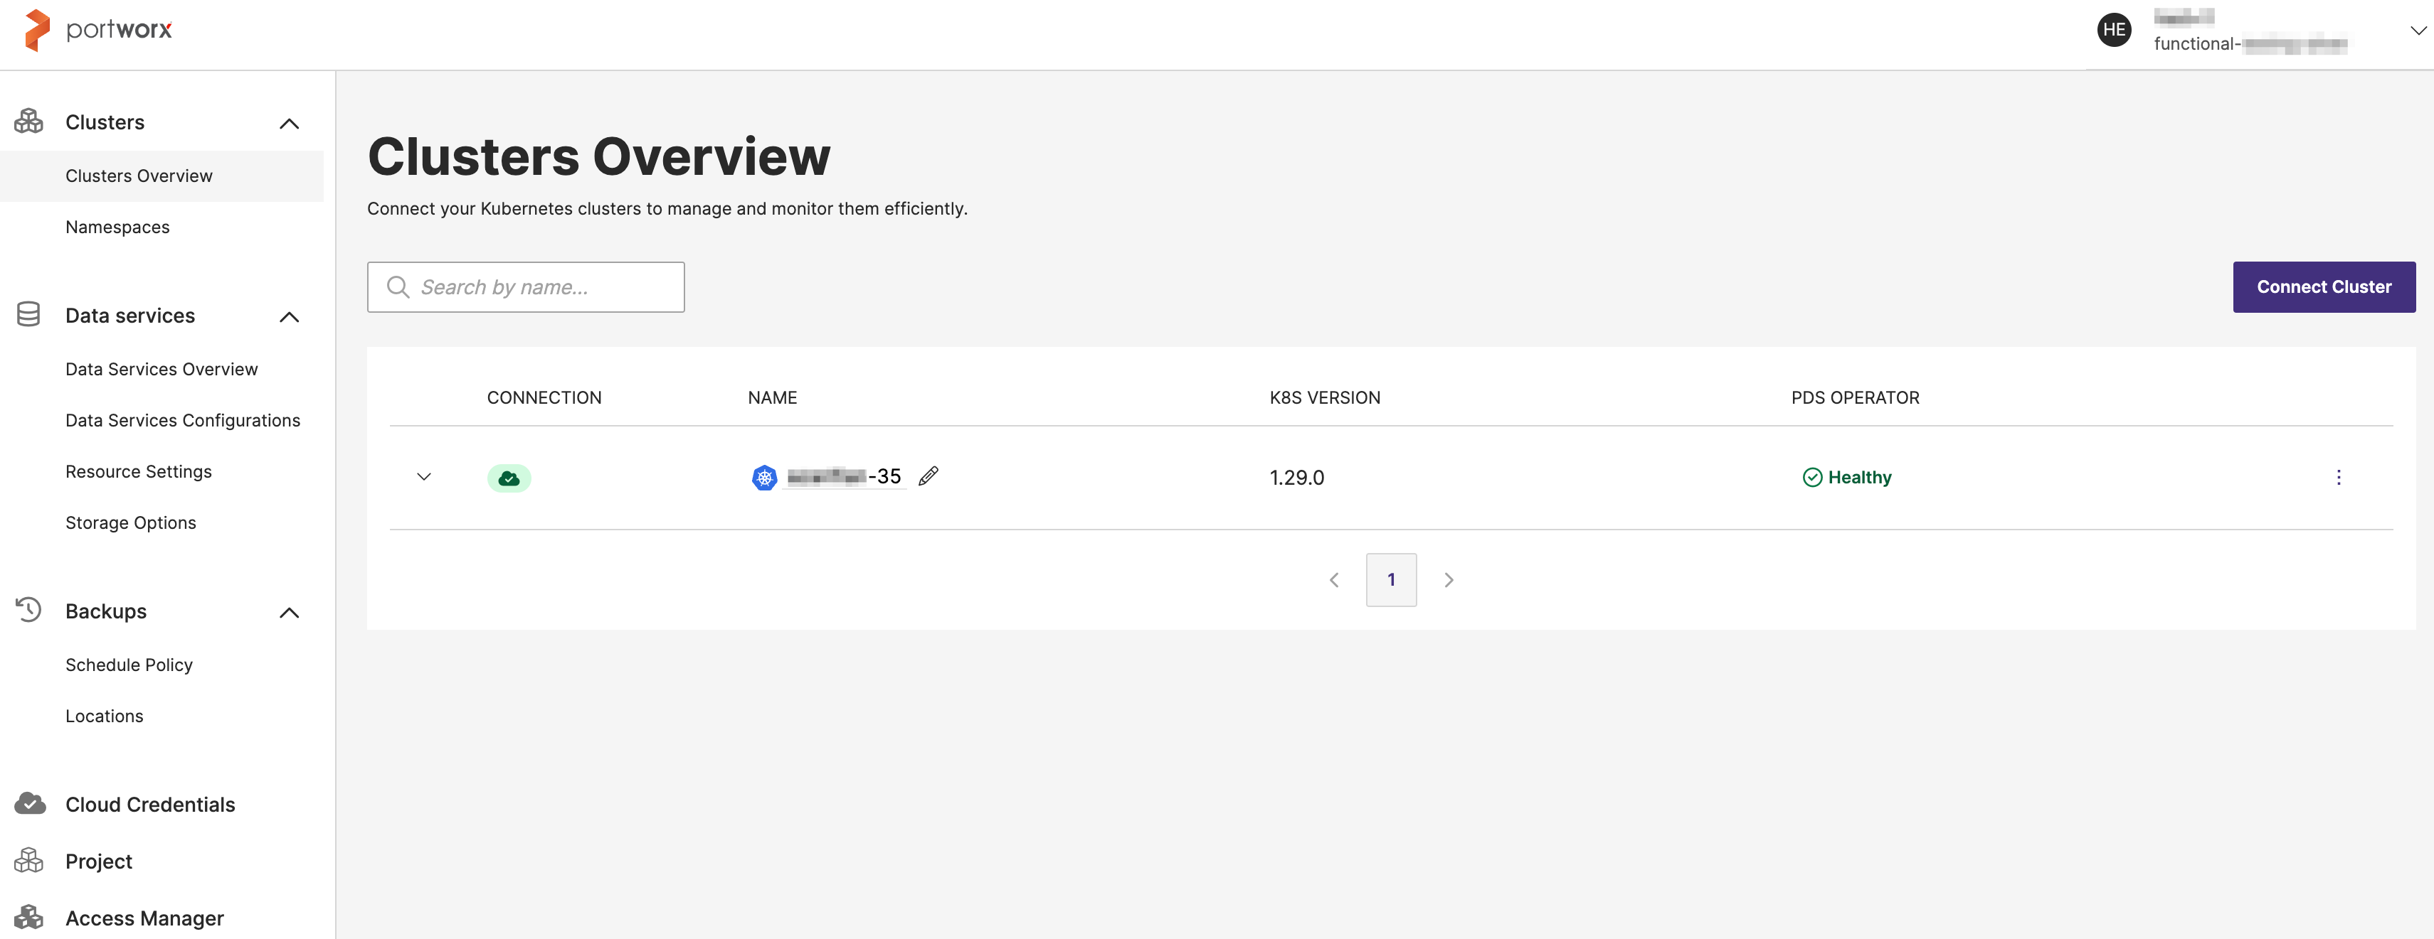
Task: Collapse the Backups sidebar section
Action: 289,613
